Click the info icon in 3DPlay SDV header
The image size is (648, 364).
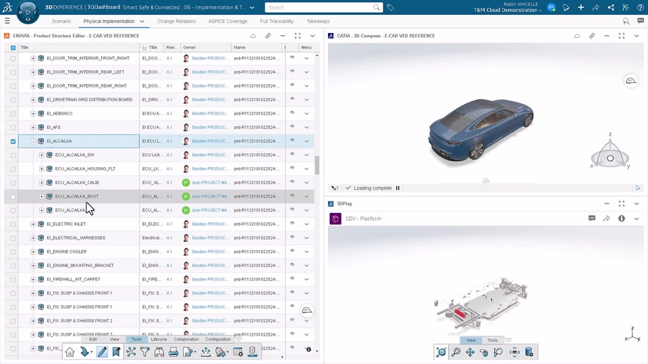click(x=622, y=218)
